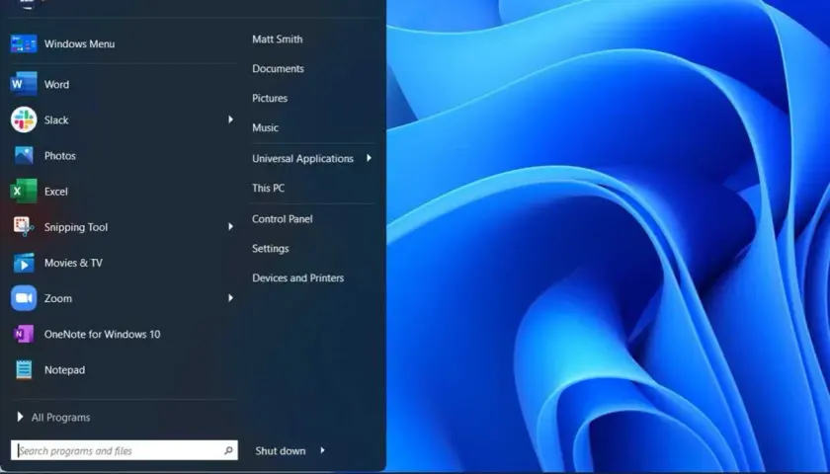Viewport: 830px width, 474px height.
Task: Open the purple OneNote icon
Action: pos(24,335)
